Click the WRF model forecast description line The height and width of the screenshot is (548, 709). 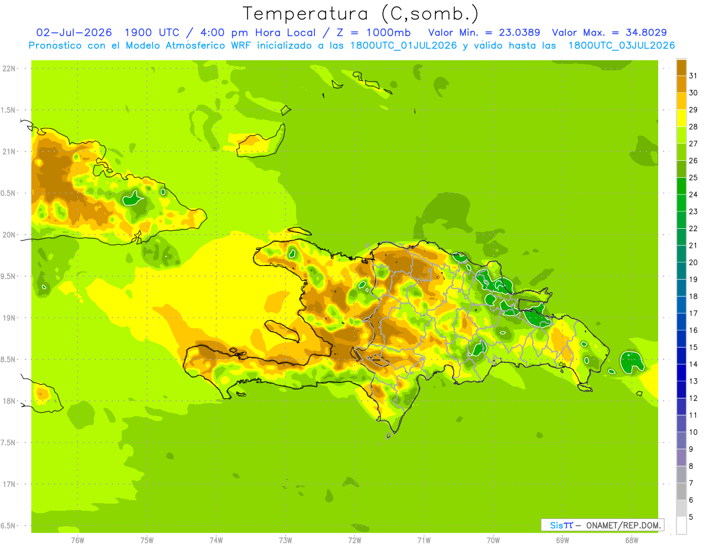click(x=352, y=46)
